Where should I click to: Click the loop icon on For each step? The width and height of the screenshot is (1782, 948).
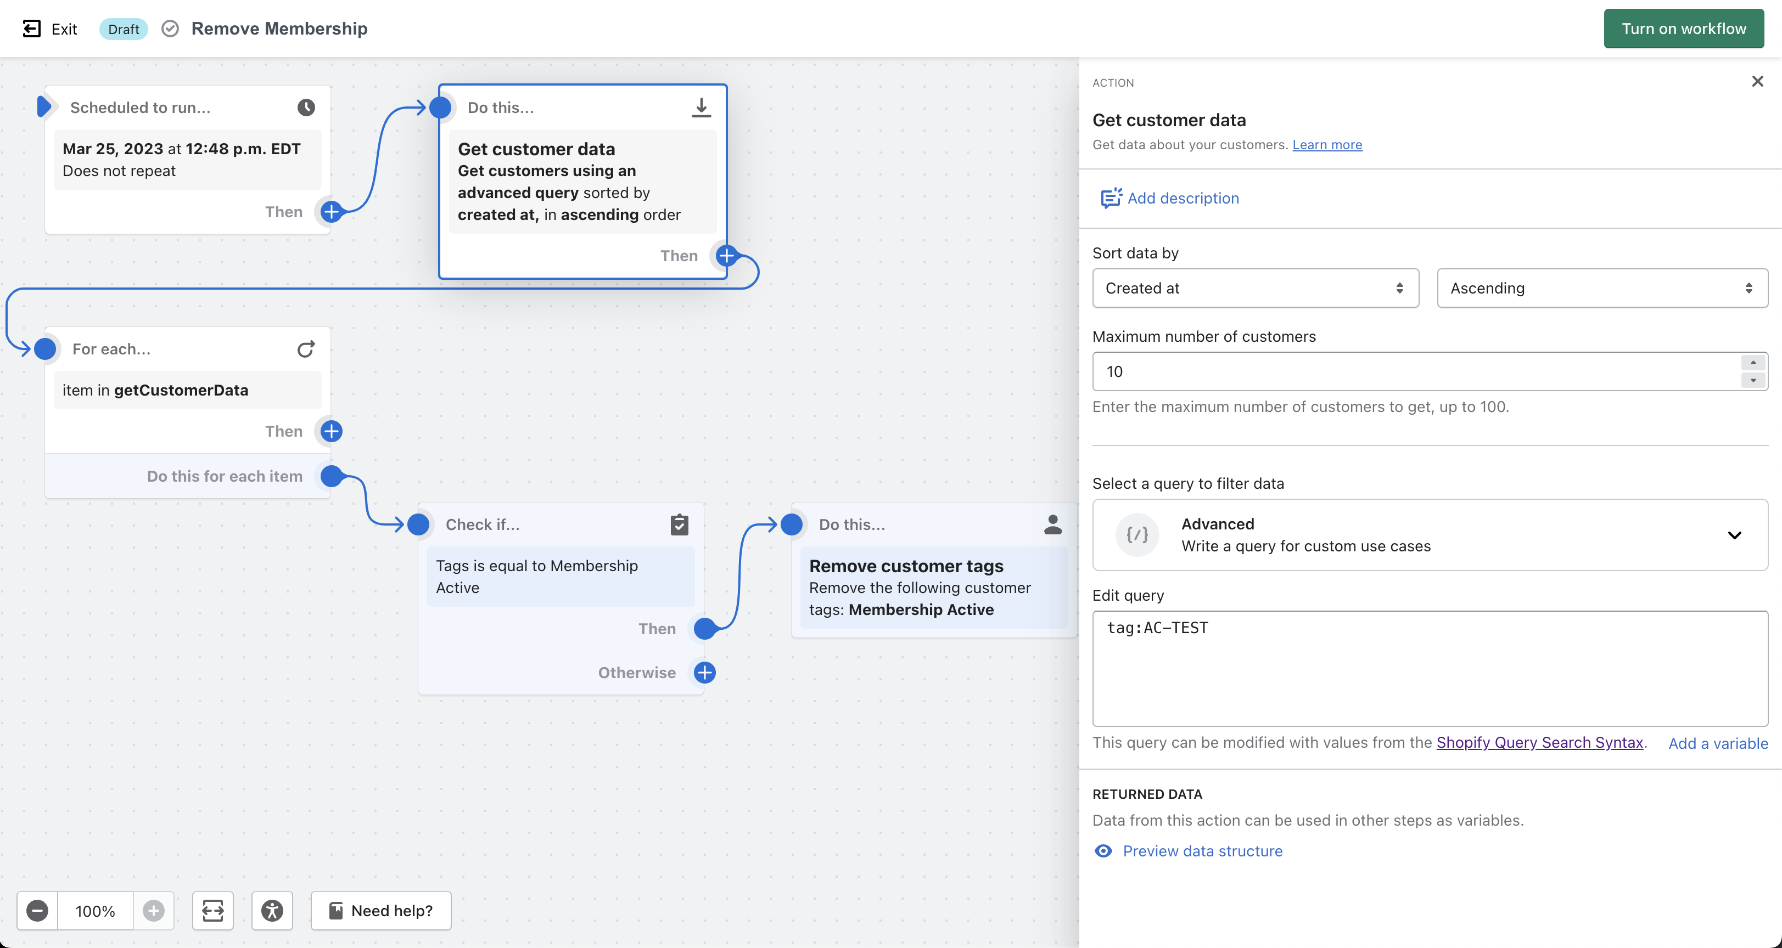coord(306,348)
